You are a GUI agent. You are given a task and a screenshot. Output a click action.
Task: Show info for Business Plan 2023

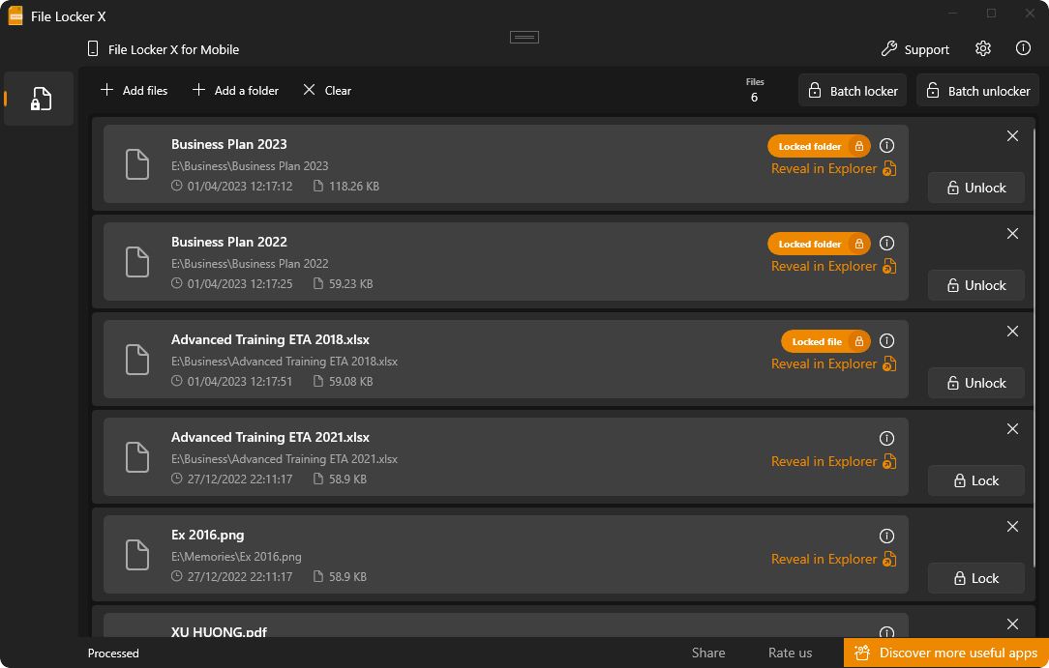point(886,146)
